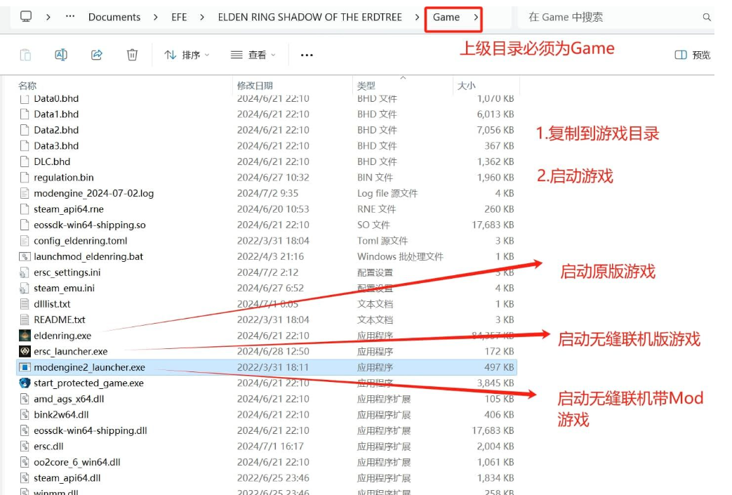This screenshot has width=732, height=495.
Task: Click the config_eldenring.toml file icon
Action: click(25, 241)
